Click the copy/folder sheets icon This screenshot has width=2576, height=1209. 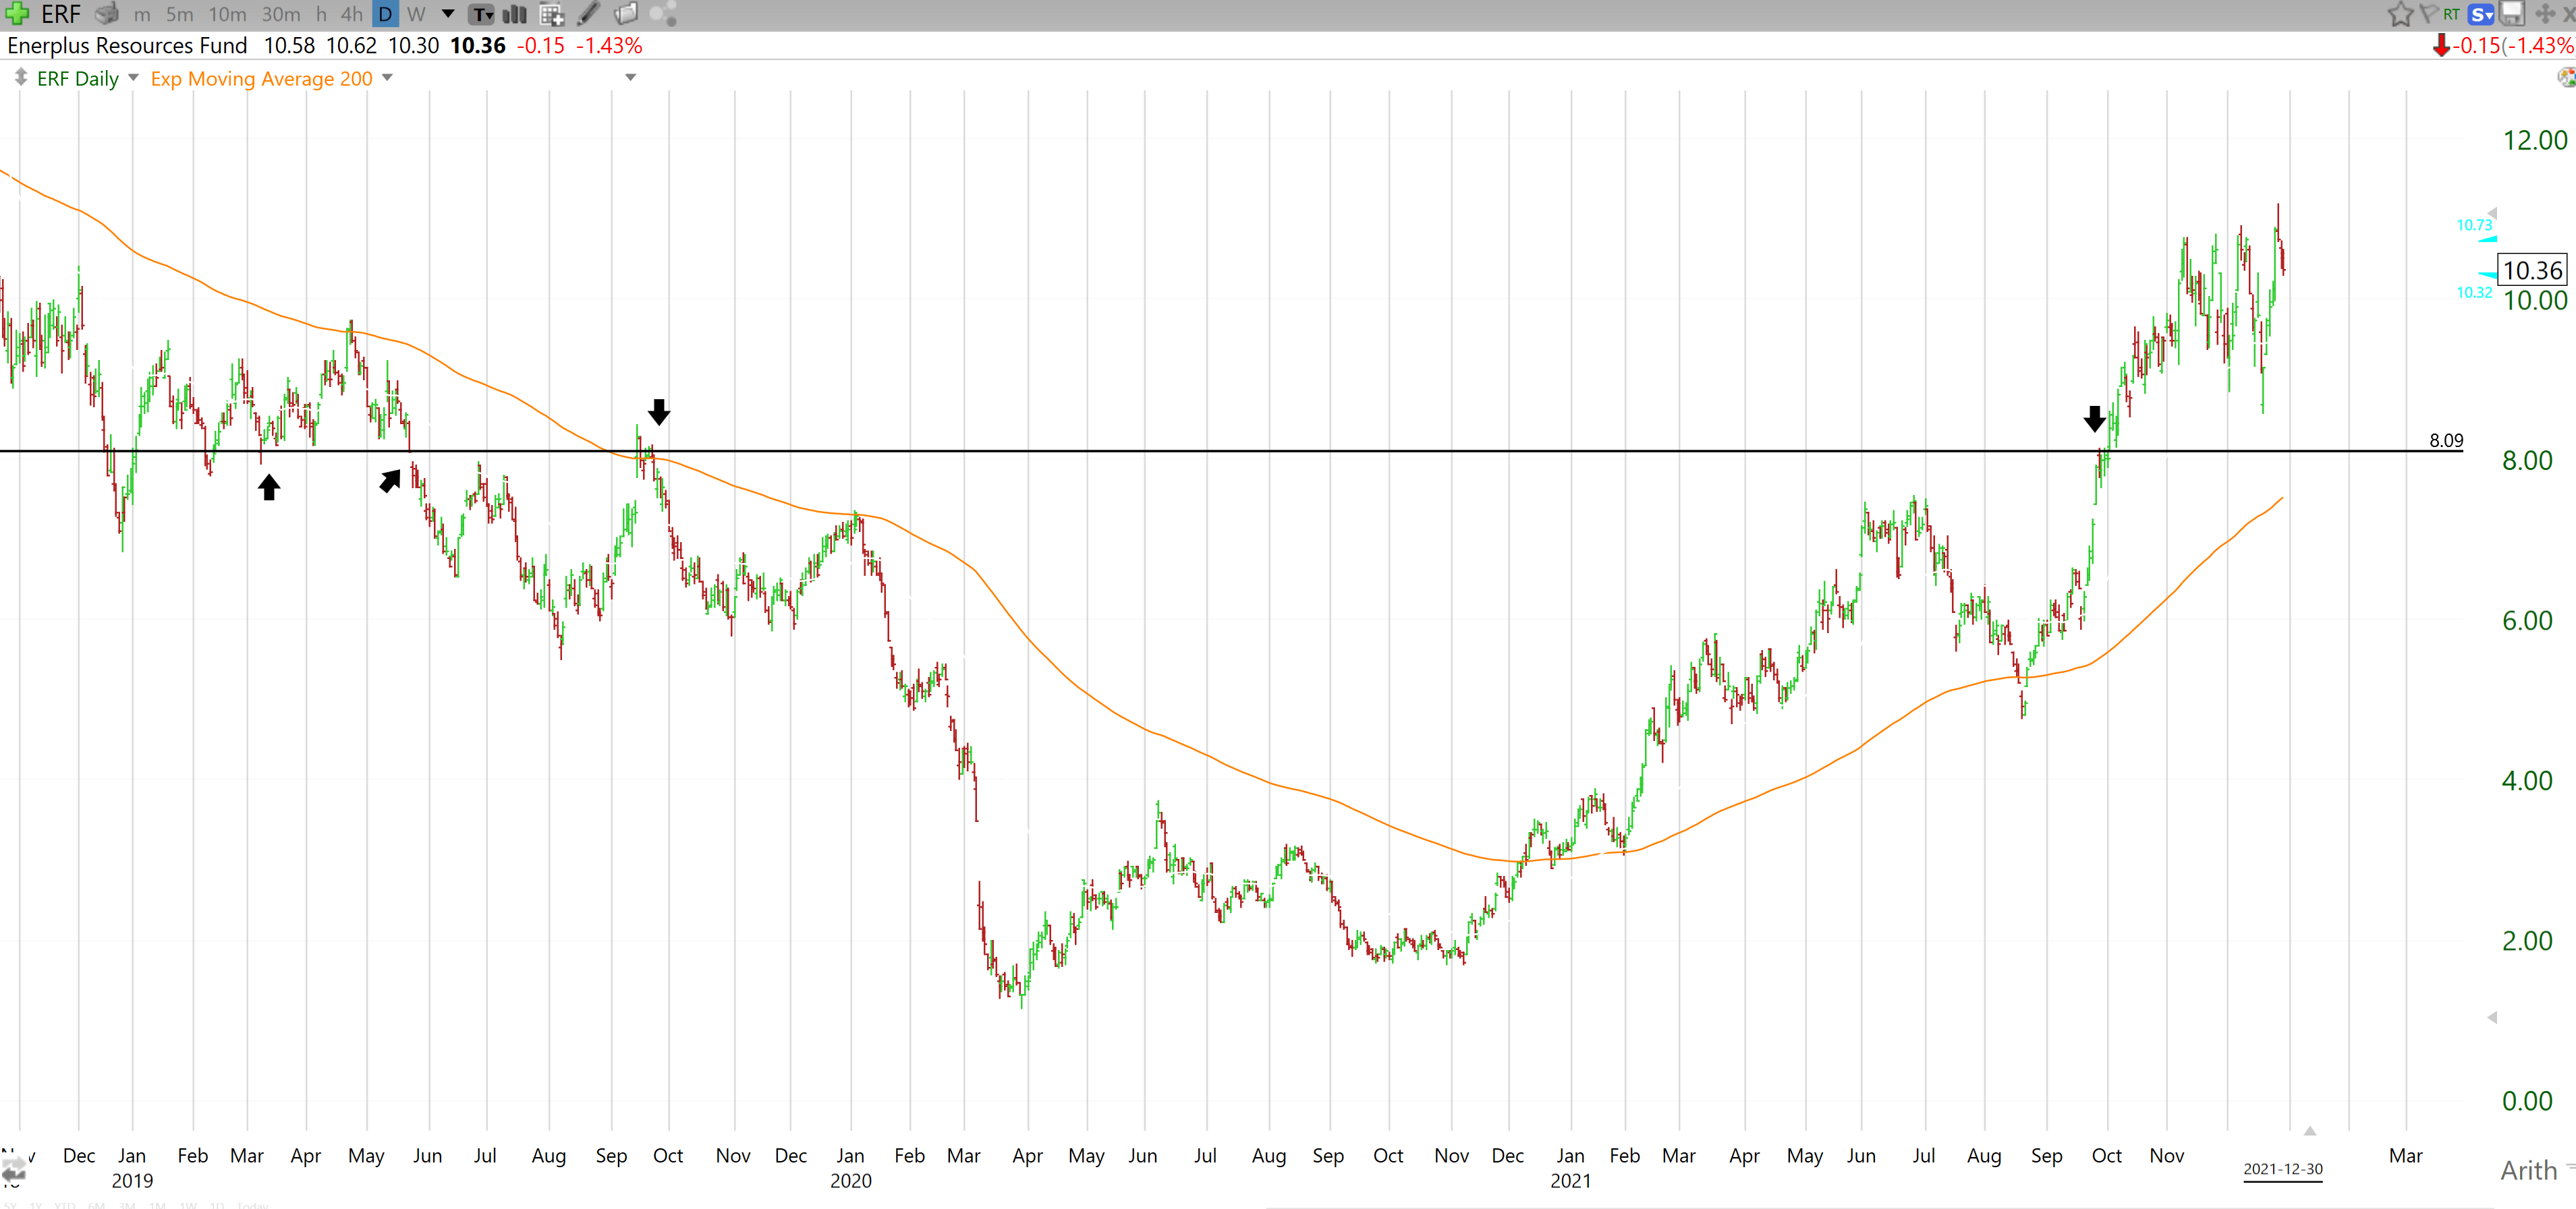(626, 14)
